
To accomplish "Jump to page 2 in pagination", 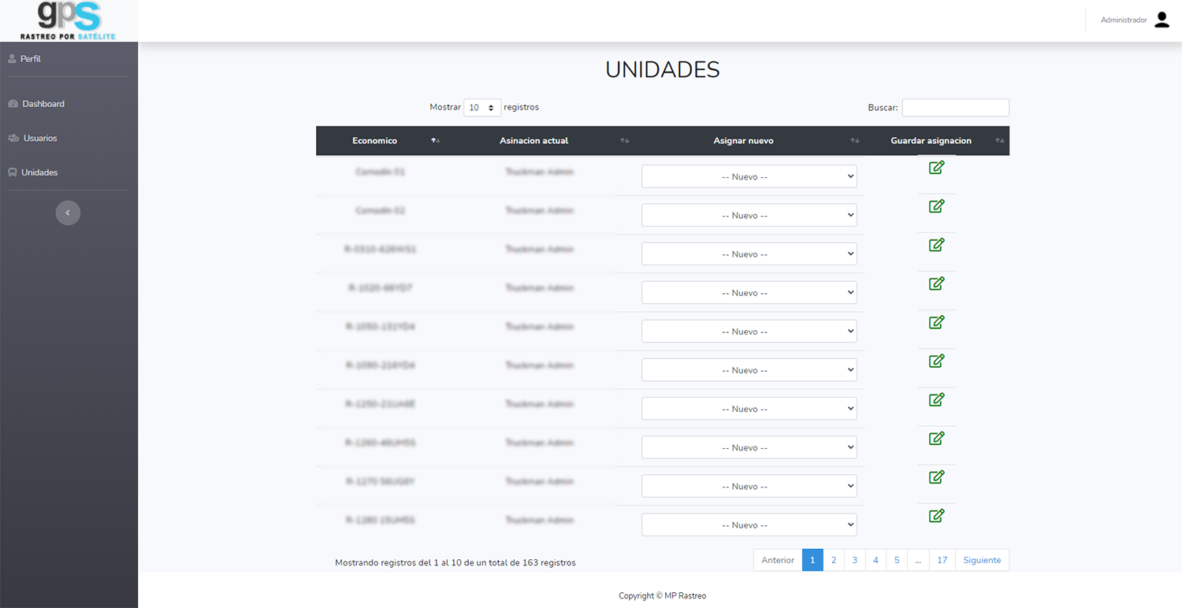I will 834,560.
